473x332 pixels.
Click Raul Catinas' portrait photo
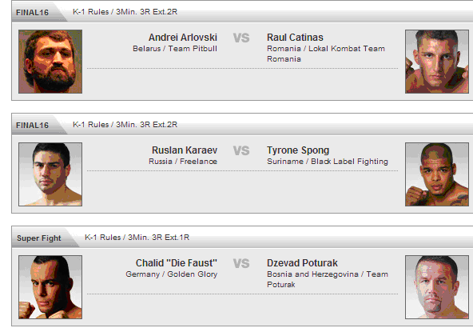[x=437, y=62]
